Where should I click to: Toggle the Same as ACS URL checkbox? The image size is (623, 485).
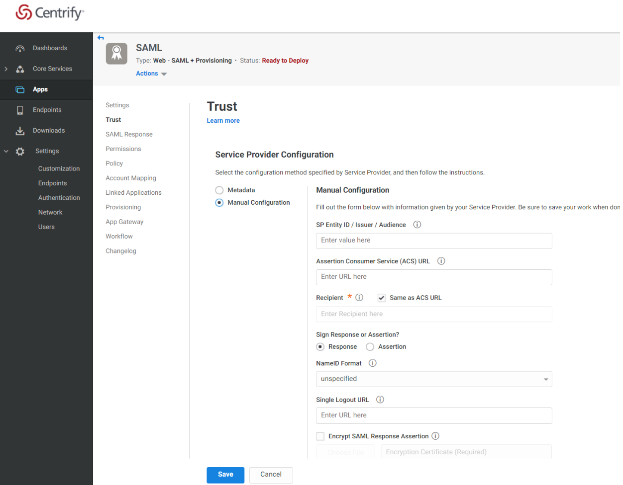382,298
